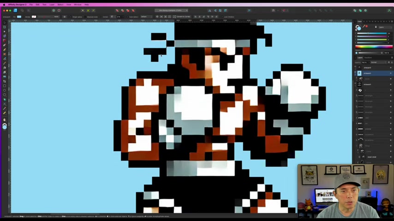Image resolution: width=394 pixels, height=221 pixels.
Task: Click the Forward One arrange icon
Action: pos(128,10)
